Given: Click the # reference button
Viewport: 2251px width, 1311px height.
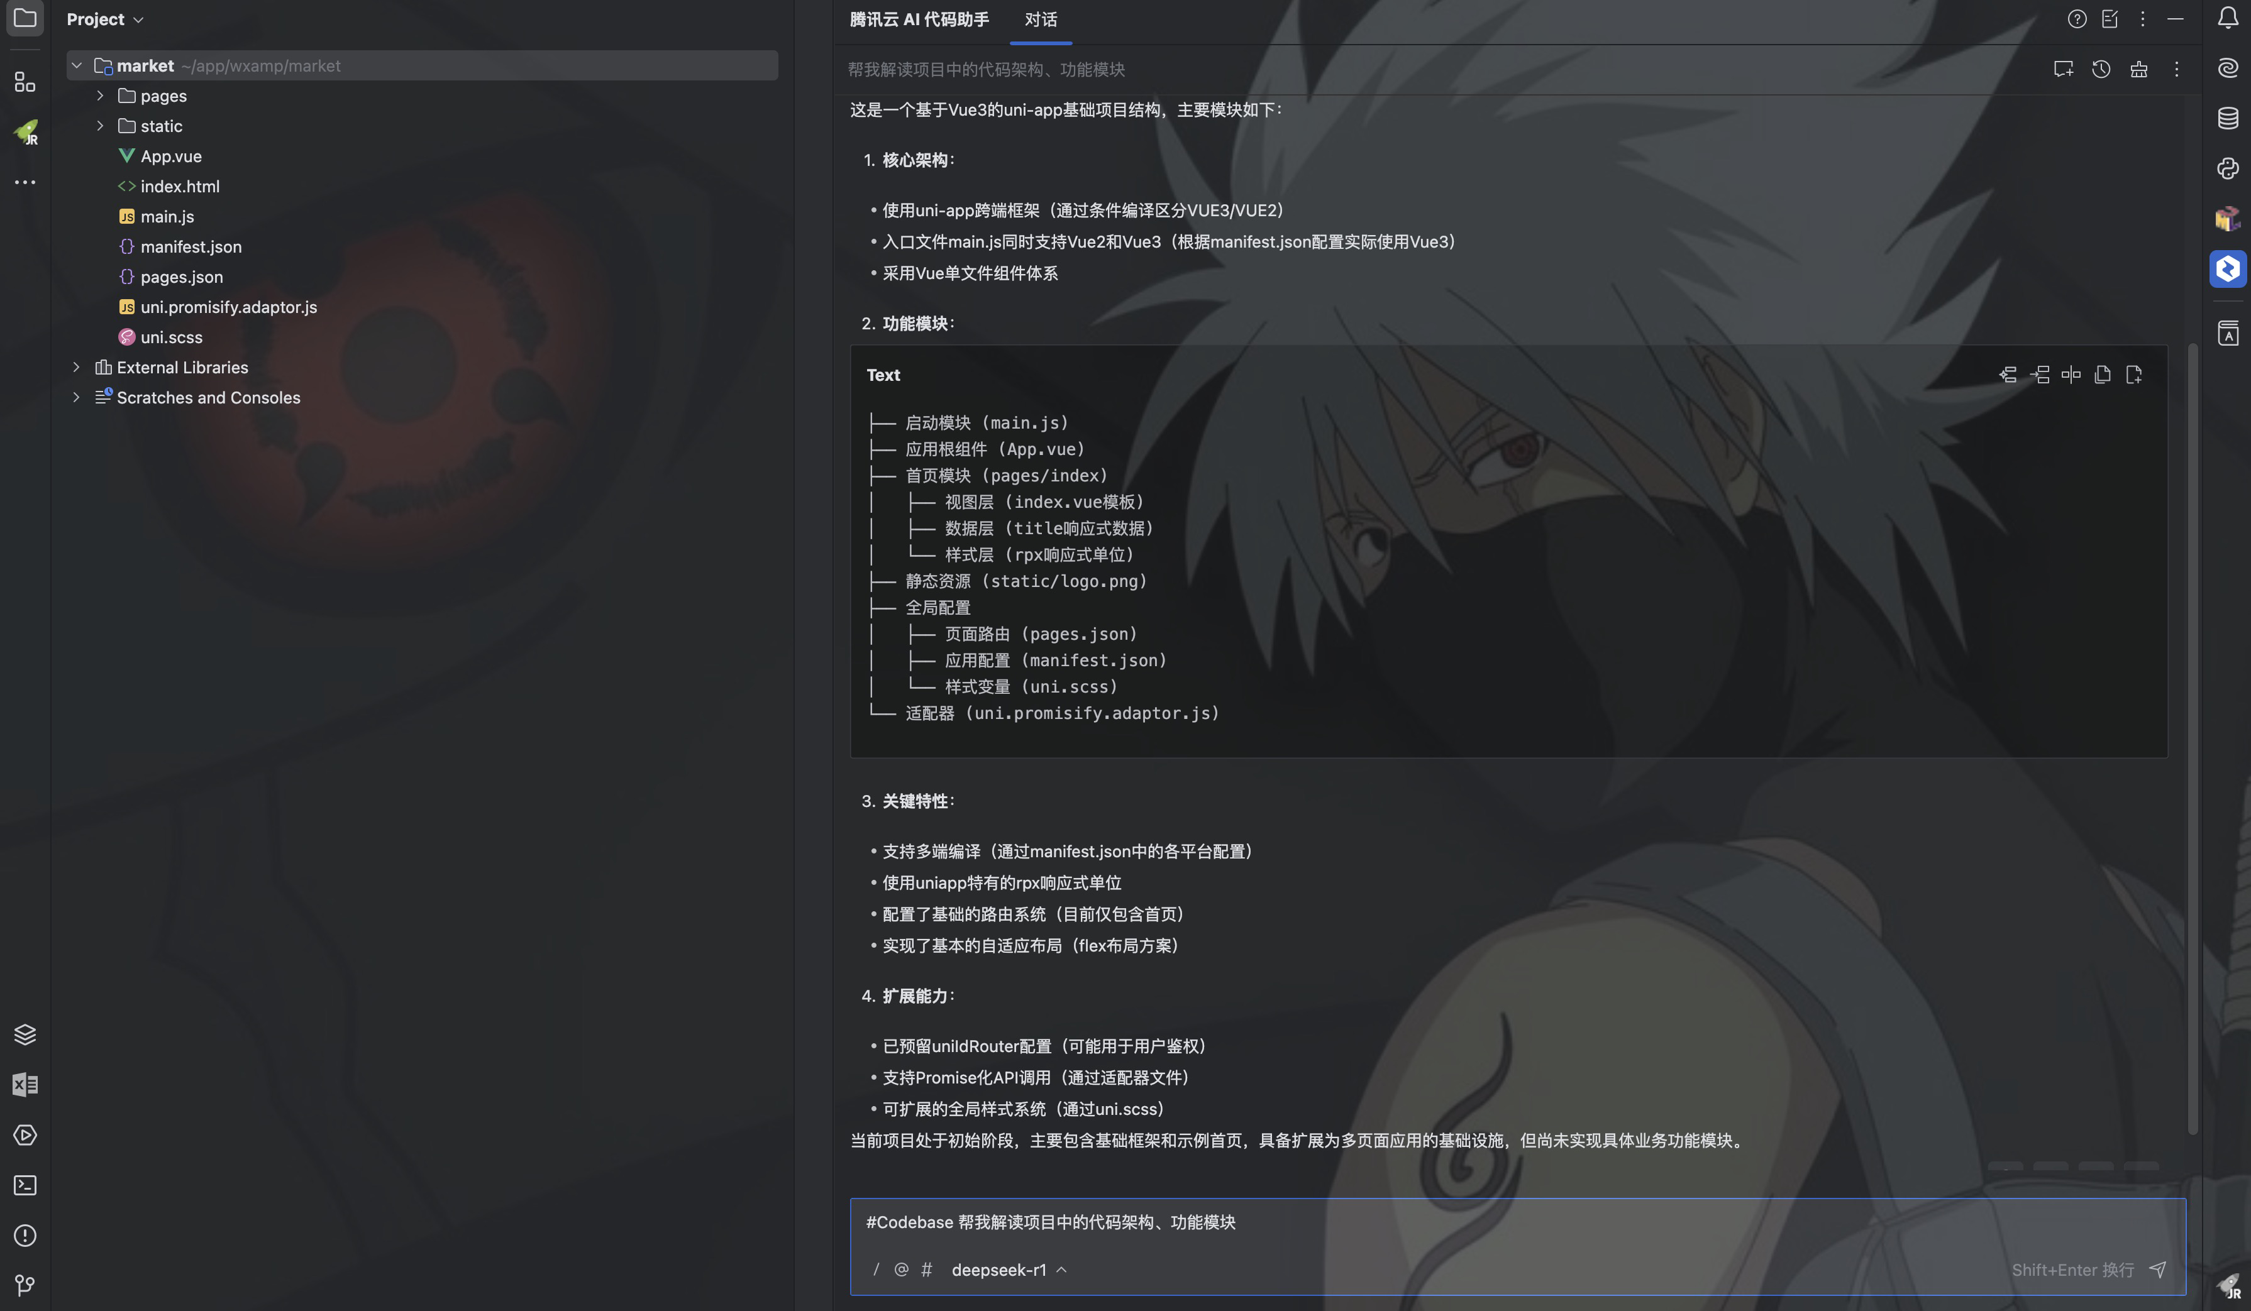Looking at the screenshot, I should click(x=927, y=1269).
